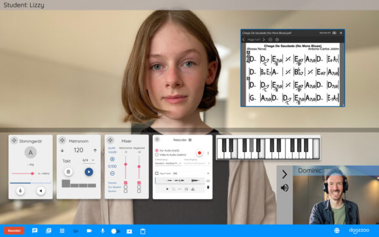Viewport: 379px width, 237px height.
Task: Click the red record button in Rekorder
Action: point(199,153)
